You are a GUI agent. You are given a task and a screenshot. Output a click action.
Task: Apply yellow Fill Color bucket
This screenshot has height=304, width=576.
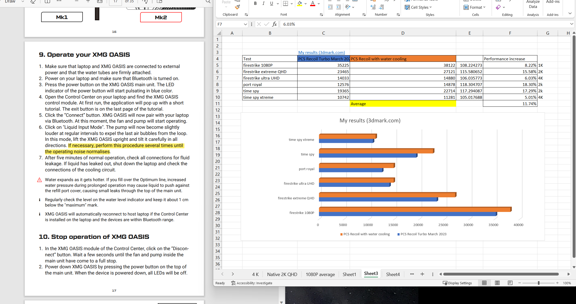[x=300, y=3]
